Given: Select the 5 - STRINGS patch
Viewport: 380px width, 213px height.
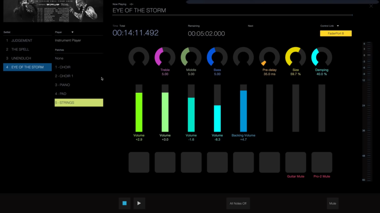Looking at the screenshot, I should click(79, 103).
